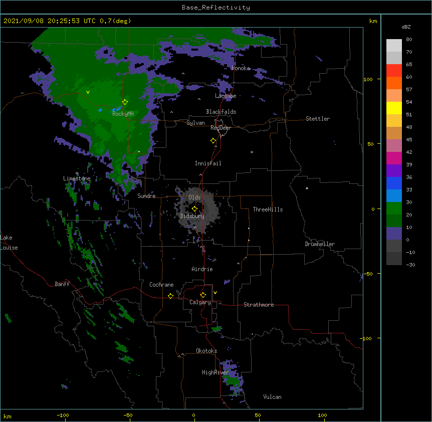Select the Airdrie label
This screenshot has width=432, height=422.
coord(202,269)
